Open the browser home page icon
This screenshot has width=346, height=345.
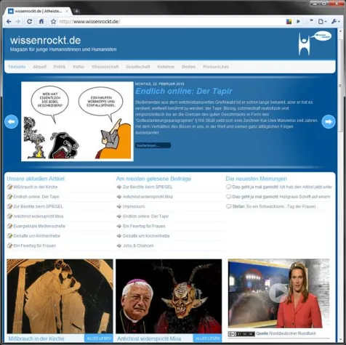tap(41, 21)
